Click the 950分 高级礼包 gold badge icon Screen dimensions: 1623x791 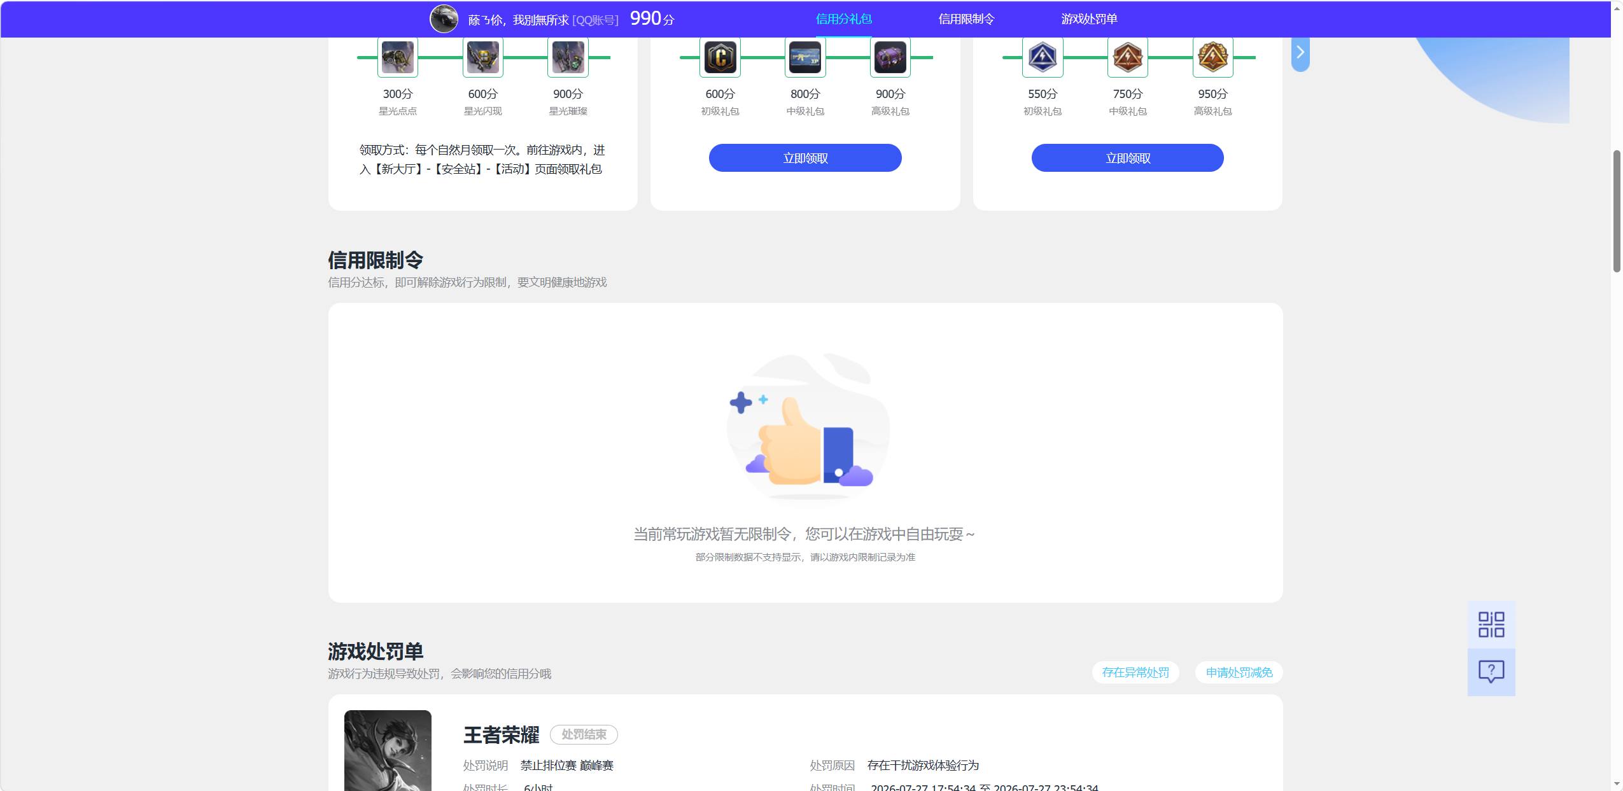pyautogui.click(x=1212, y=57)
